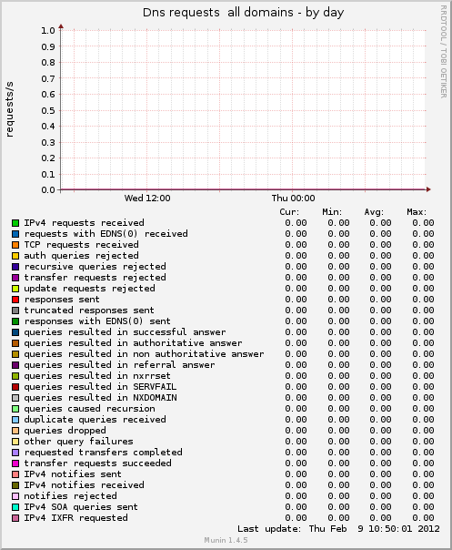This screenshot has height=550, width=452.
Task: Click the yellow swatch for auth queries rejected
Action: point(15,256)
